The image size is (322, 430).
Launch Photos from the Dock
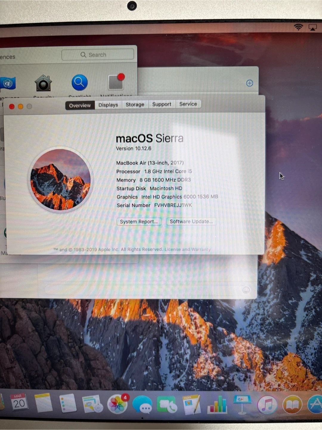click(x=117, y=405)
